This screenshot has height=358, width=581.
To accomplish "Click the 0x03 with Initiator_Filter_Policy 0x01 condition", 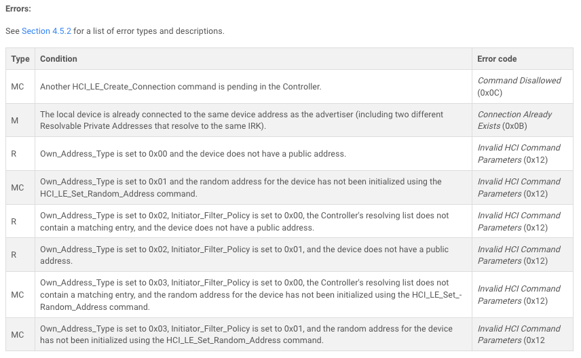I will (246, 334).
